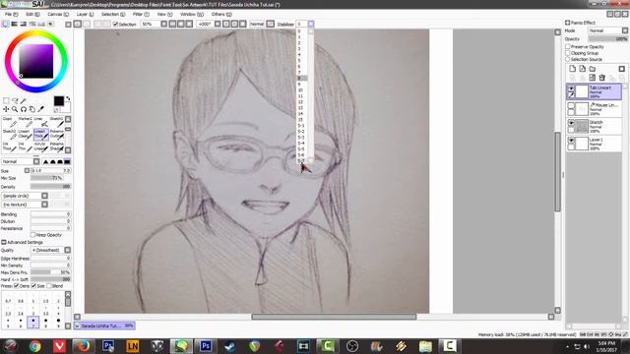Toggle pressure Size checkbox
Image resolution: width=630 pixels, height=354 pixels.
33,286
